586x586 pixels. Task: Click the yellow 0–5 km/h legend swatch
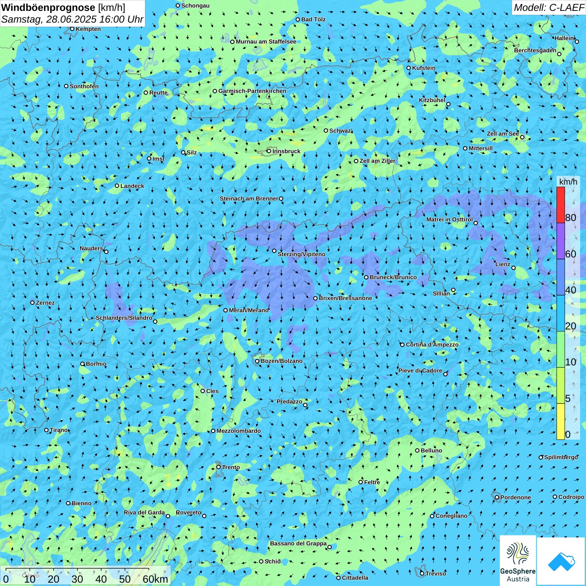560,422
